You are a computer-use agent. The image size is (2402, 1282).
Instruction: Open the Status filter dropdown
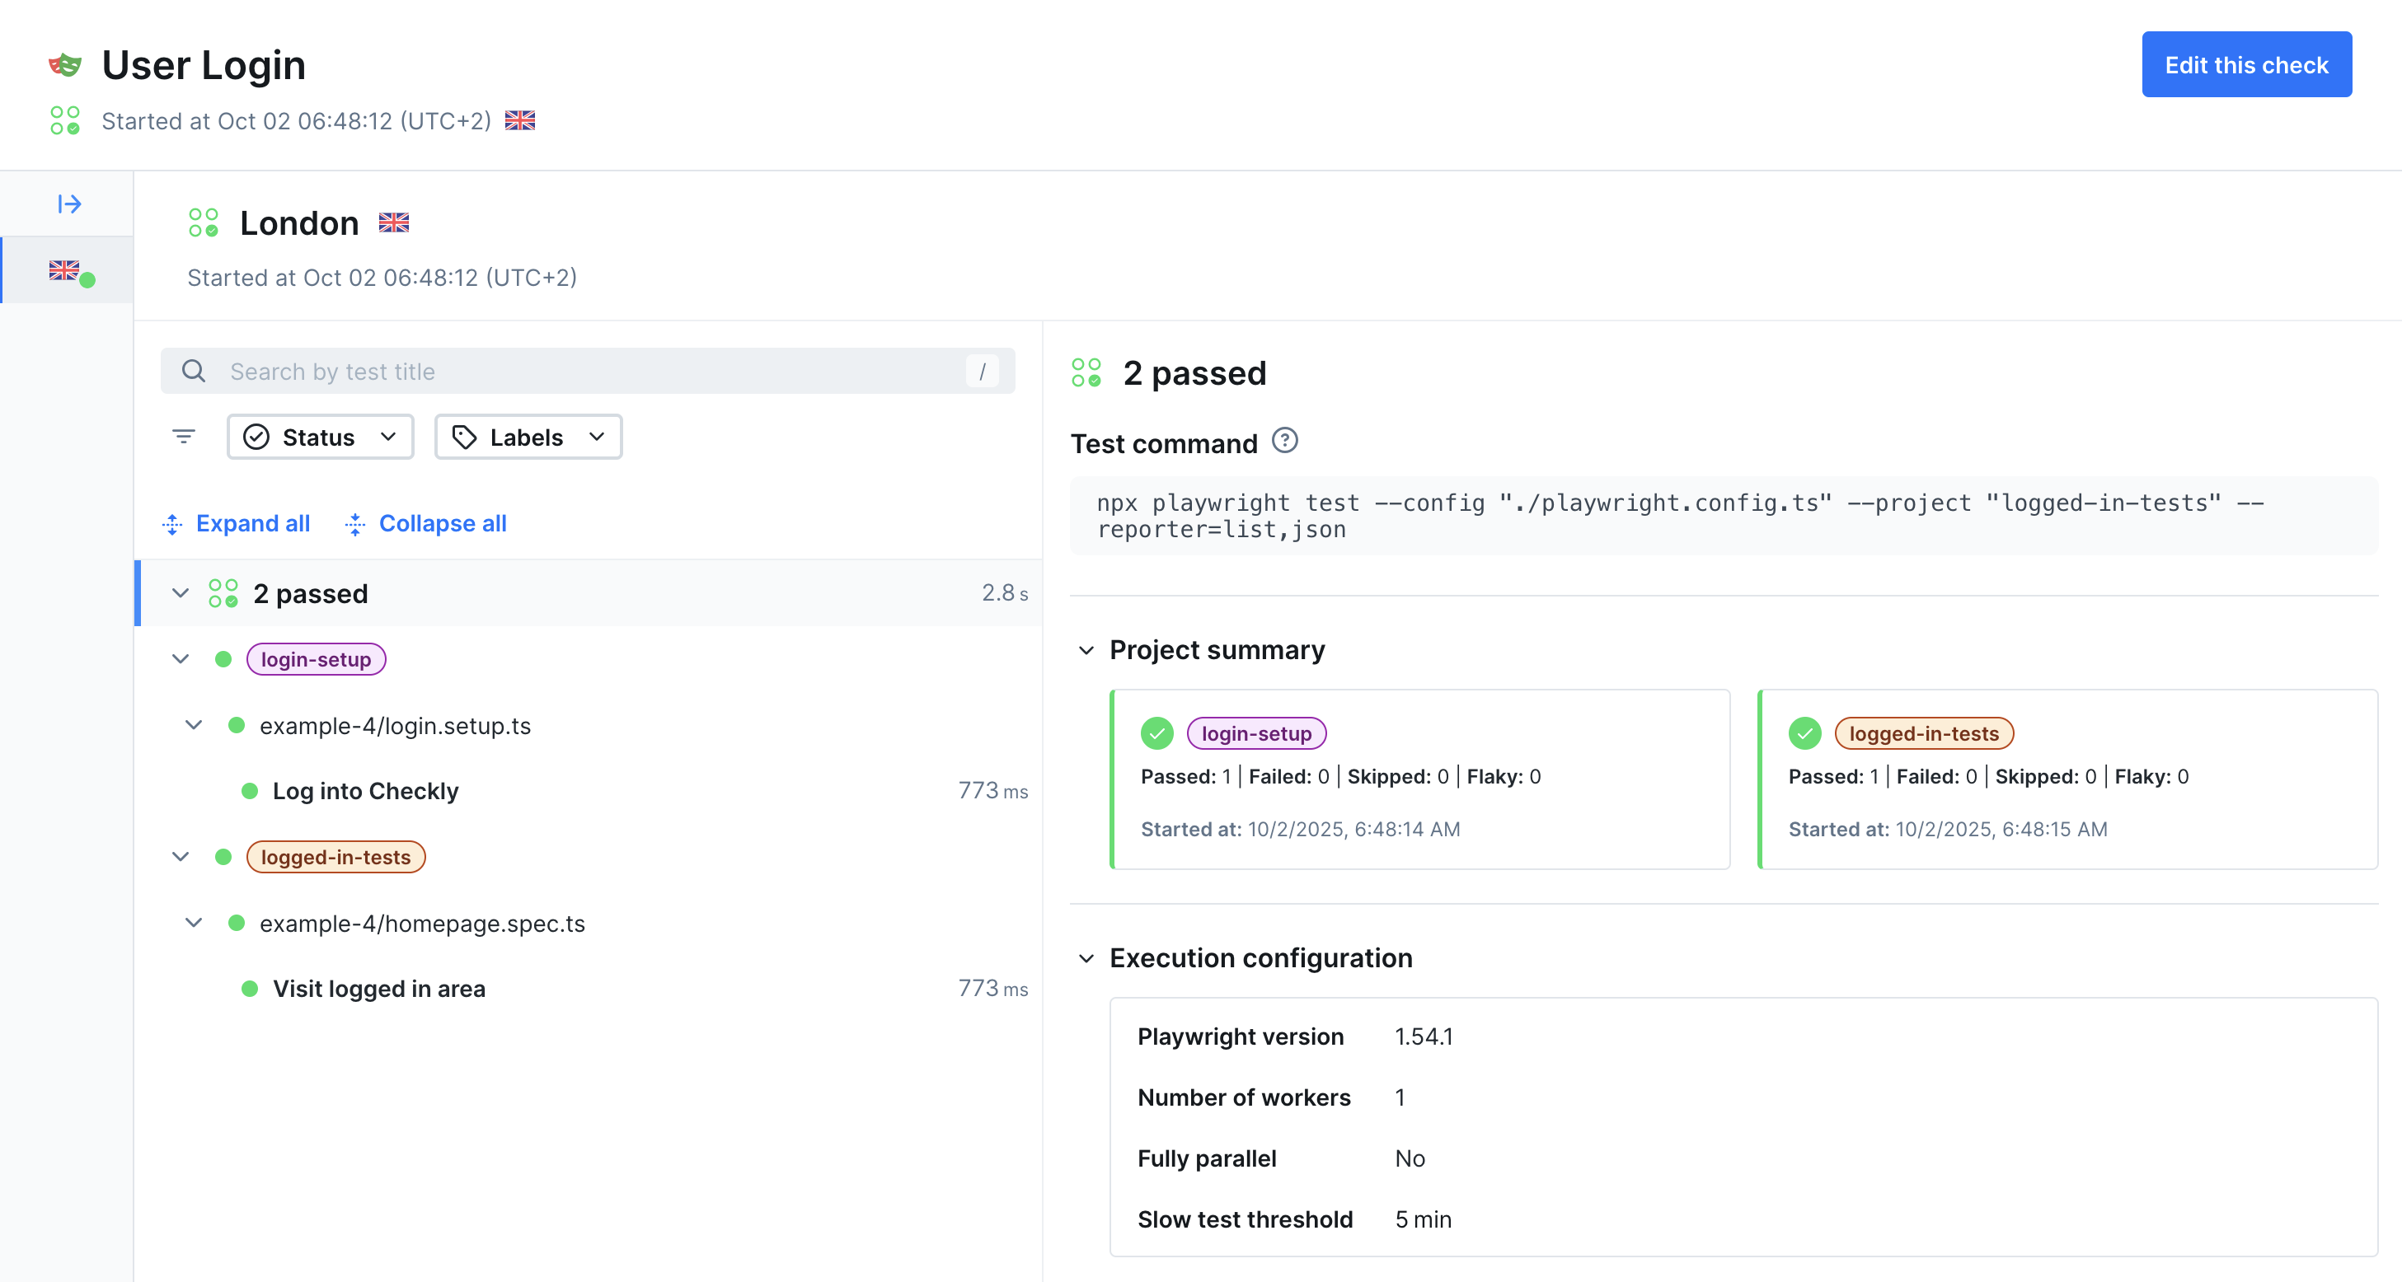(x=320, y=437)
